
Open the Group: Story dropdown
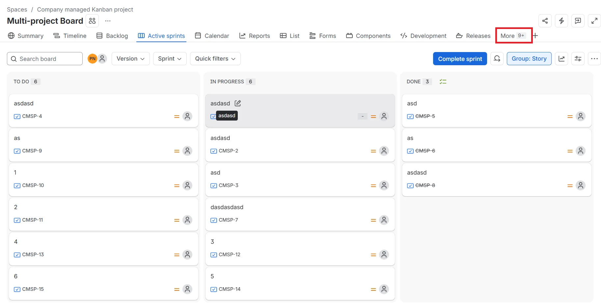529,59
